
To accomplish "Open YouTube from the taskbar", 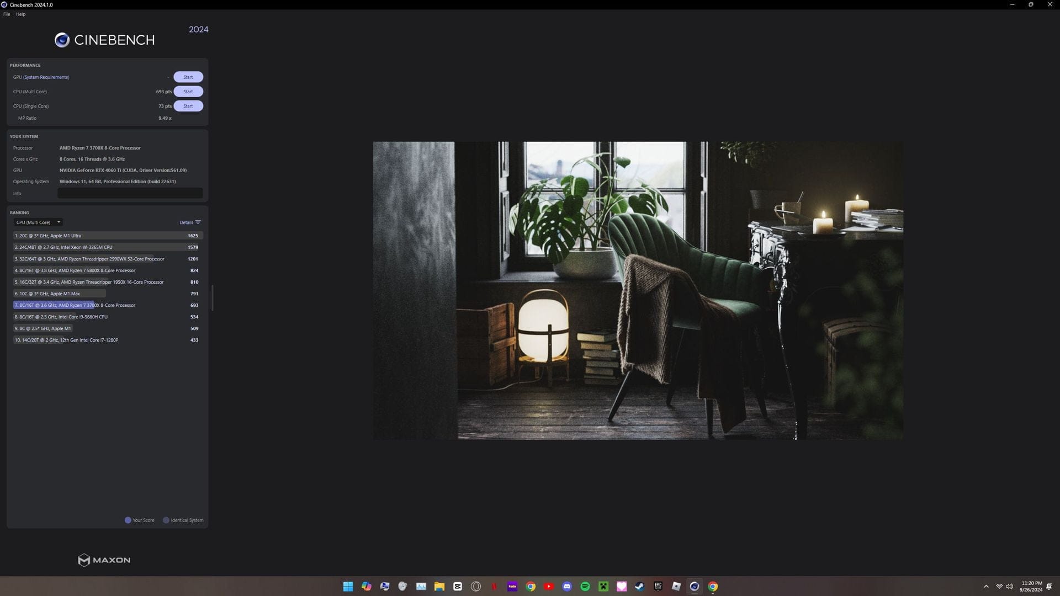I will pyautogui.click(x=549, y=587).
